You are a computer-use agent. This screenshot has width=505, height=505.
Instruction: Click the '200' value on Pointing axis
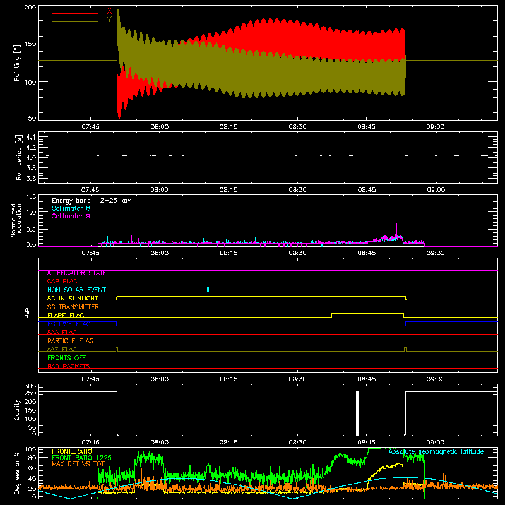tap(30, 7)
